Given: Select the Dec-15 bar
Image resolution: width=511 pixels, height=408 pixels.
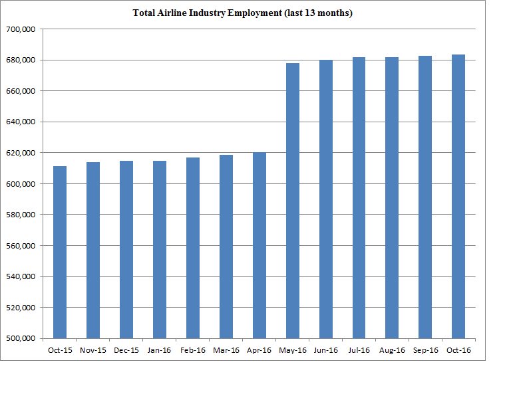Looking at the screenshot, I should coord(126,250).
